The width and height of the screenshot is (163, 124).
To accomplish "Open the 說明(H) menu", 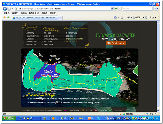I will [53, 13].
